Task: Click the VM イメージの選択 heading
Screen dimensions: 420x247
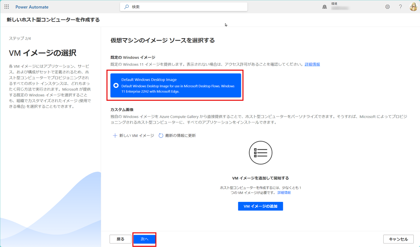Action: click(42, 53)
